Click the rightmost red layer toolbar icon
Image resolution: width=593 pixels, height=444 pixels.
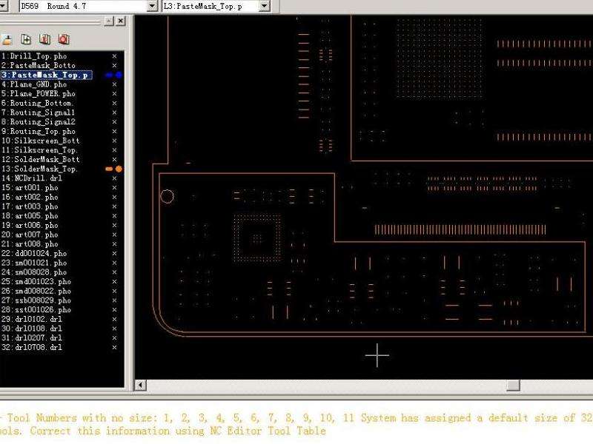(63, 39)
